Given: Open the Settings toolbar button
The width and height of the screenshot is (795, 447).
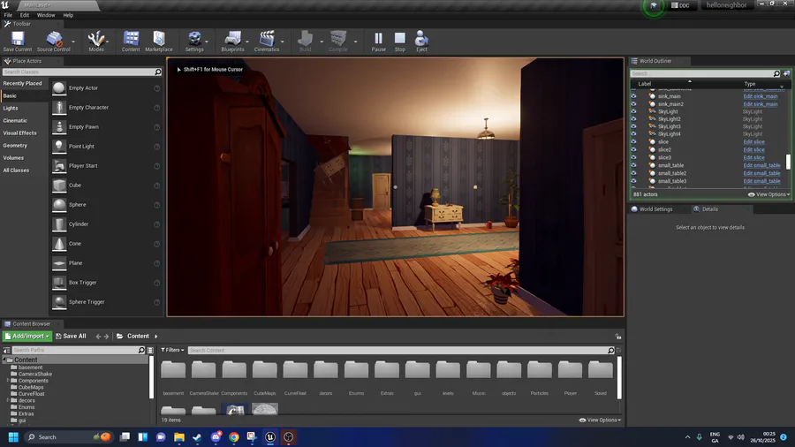Looking at the screenshot, I should [x=194, y=41].
